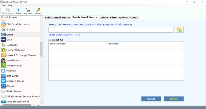This screenshot has width=206, height=109.
Task: Choose the HostMonster icon
Action: 3,66
